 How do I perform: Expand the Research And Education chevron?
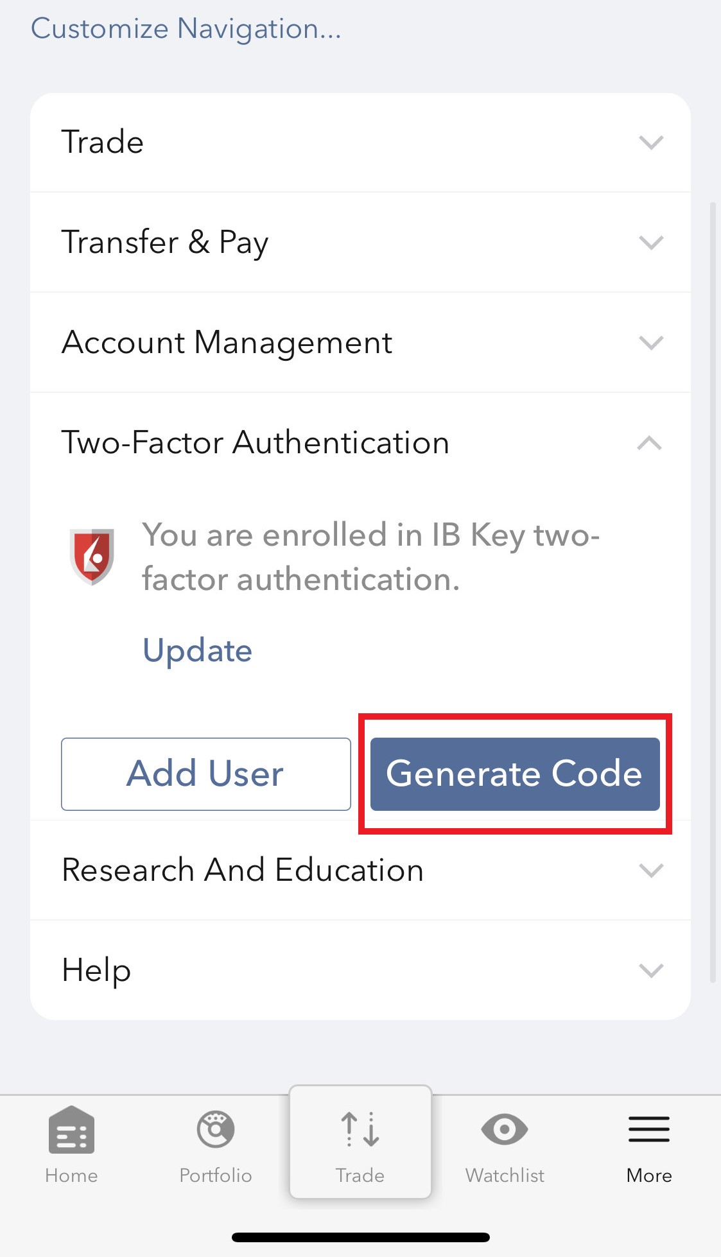651,871
